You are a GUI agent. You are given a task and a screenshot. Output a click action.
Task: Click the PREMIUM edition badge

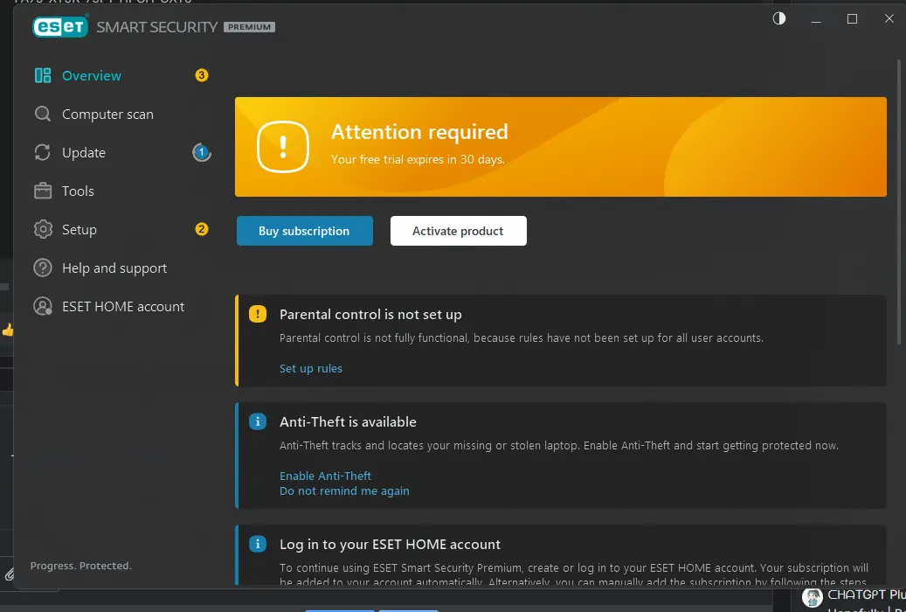tap(249, 27)
